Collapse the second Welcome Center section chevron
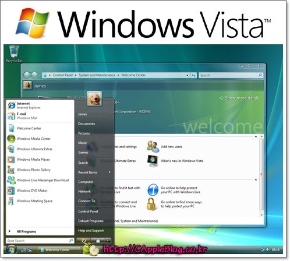This screenshot has width=290, height=261. pos(256,180)
